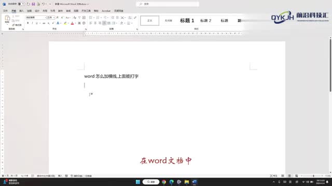Click the Align Left icon
The image size is (332, 186).
(x=91, y=23)
